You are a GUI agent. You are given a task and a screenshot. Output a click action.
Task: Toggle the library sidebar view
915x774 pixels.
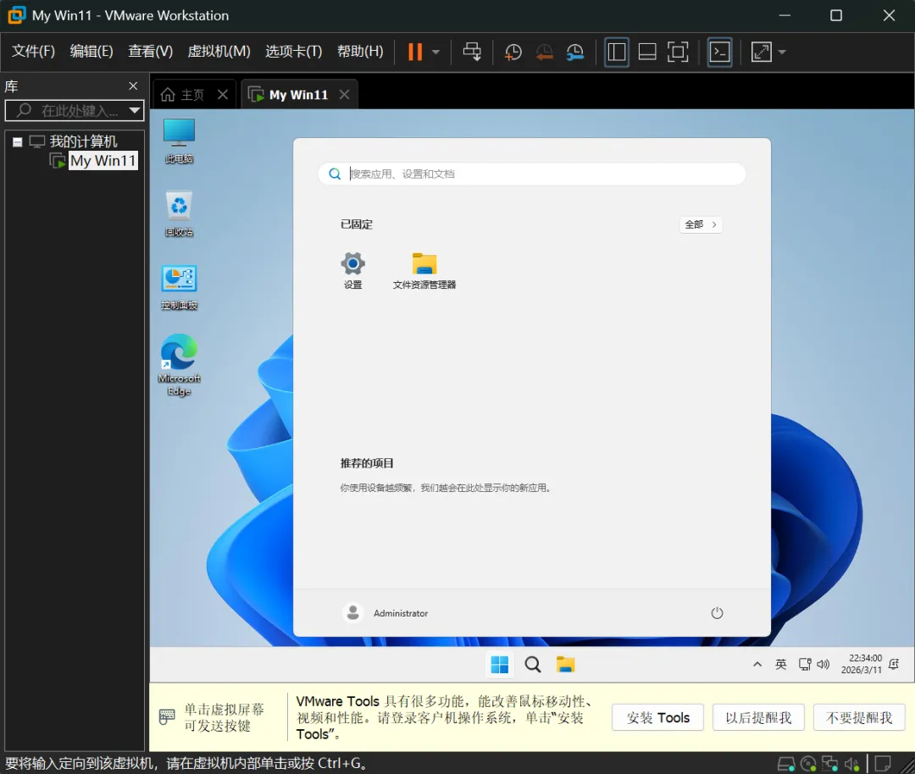coord(616,52)
